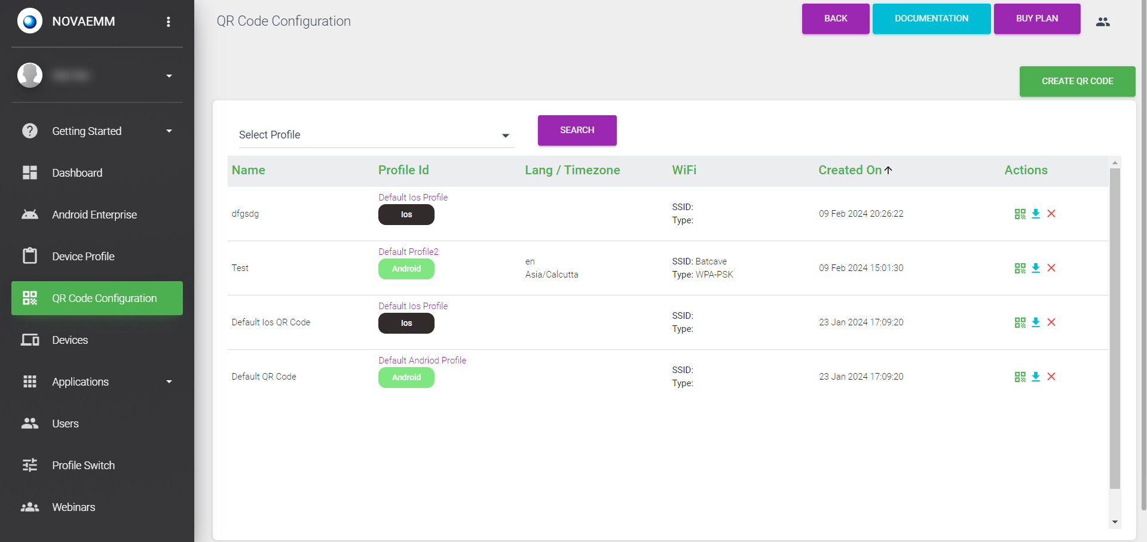Delete the Default Ios QR Code entry
Image resolution: width=1147 pixels, height=542 pixels.
point(1051,322)
